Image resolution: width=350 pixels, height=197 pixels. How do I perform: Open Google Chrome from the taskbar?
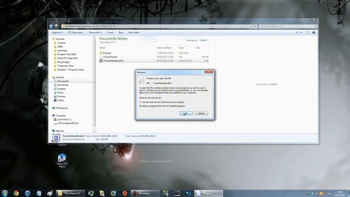click(16, 193)
